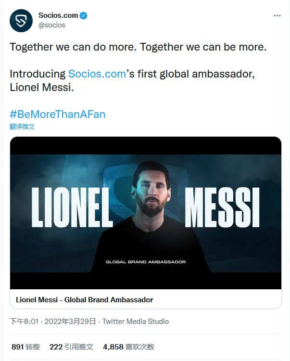
Task: Open the Socios.com display name profile
Action: tap(58, 15)
